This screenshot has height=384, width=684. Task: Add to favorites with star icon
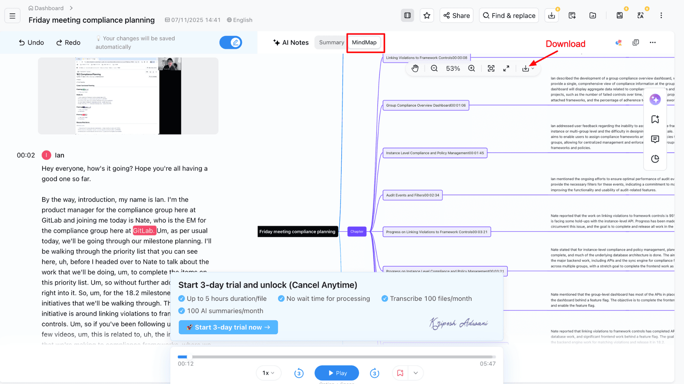427,16
